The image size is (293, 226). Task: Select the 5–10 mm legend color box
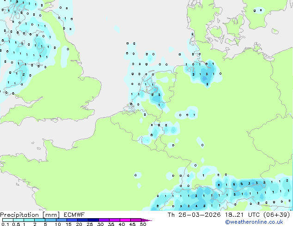(x=50, y=220)
